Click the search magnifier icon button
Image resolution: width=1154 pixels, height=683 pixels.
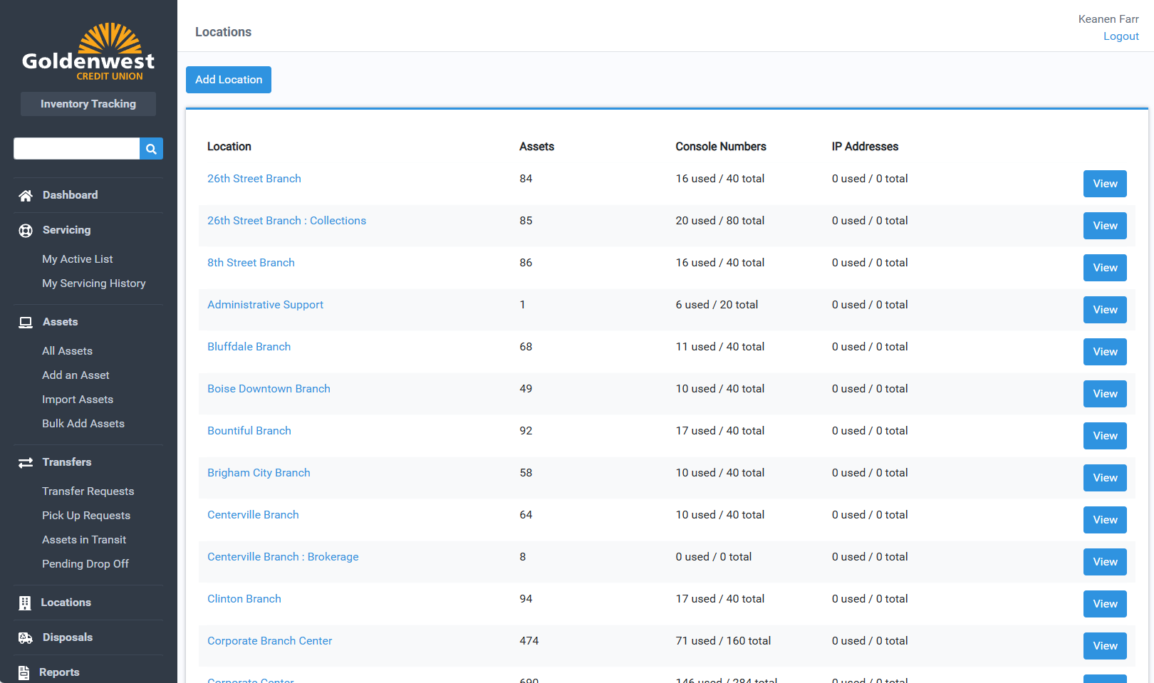tap(151, 149)
